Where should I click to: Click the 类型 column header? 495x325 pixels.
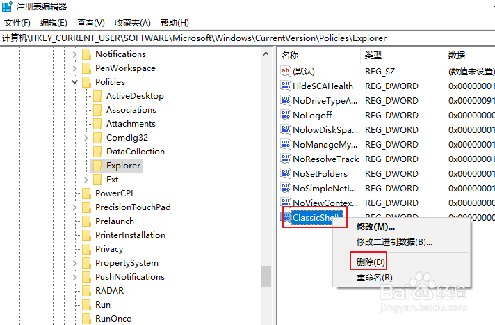click(402, 55)
